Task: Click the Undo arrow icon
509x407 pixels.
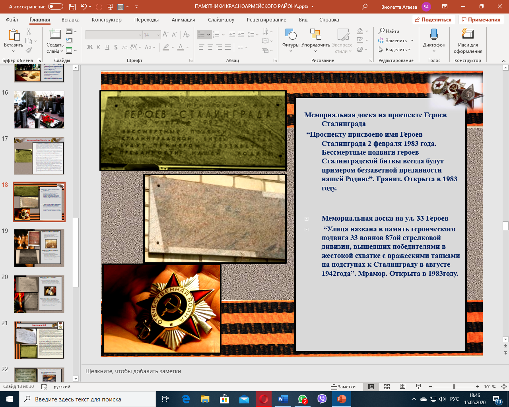Action: [x=84, y=7]
